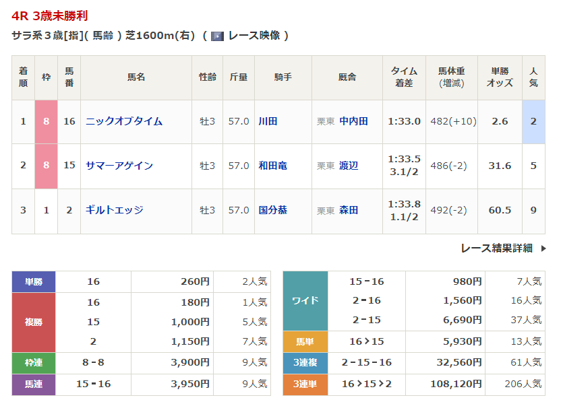Click the pink frame 8 cell for horse 16

(46, 122)
